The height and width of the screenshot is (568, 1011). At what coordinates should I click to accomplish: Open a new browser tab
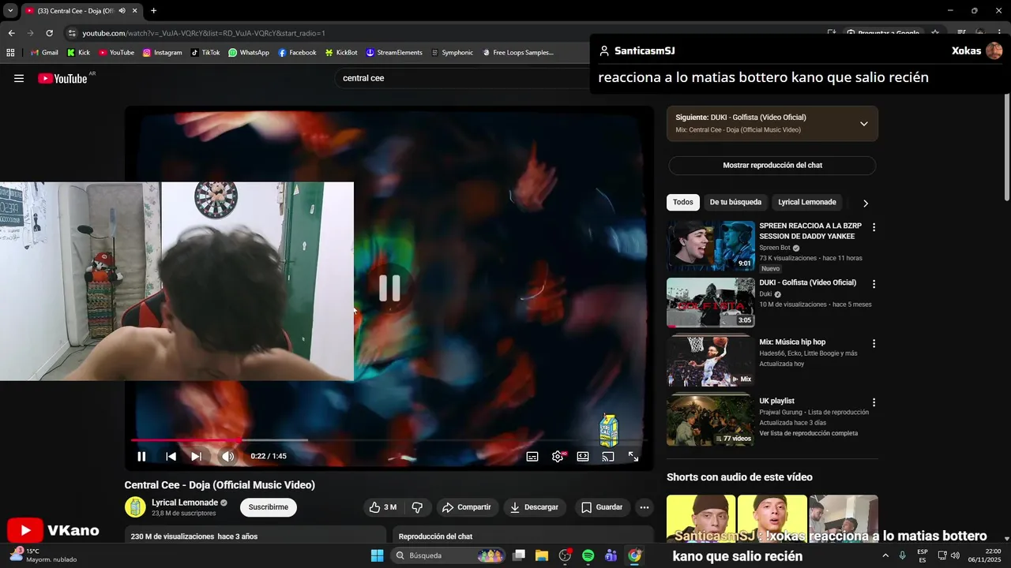click(153, 11)
